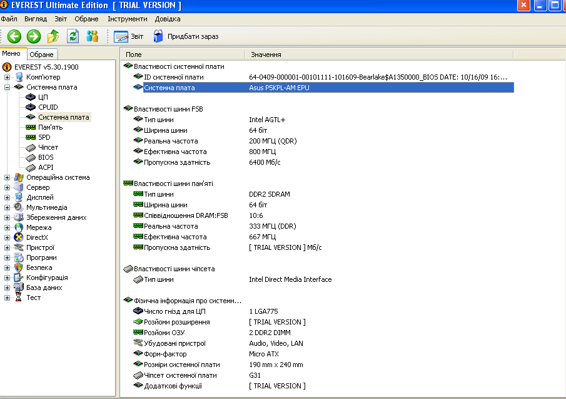Viewport: 566px width, 399px height.
Task: Click the green Forward arrow button
Action: click(34, 36)
